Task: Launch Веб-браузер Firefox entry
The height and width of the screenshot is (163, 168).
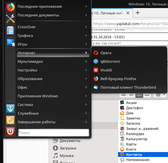Action: (129, 79)
